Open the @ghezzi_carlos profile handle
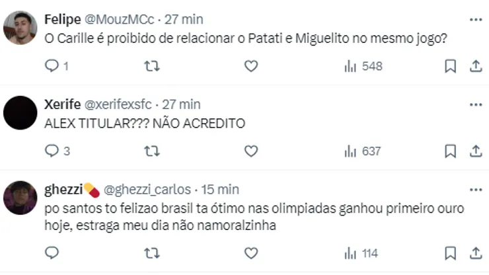The image size is (489, 275). [147, 190]
